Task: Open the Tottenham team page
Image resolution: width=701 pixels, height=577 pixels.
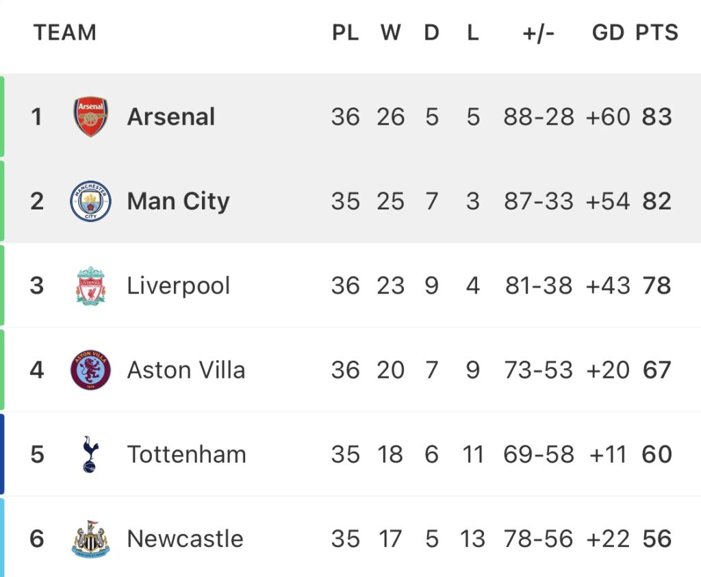Action: [187, 454]
